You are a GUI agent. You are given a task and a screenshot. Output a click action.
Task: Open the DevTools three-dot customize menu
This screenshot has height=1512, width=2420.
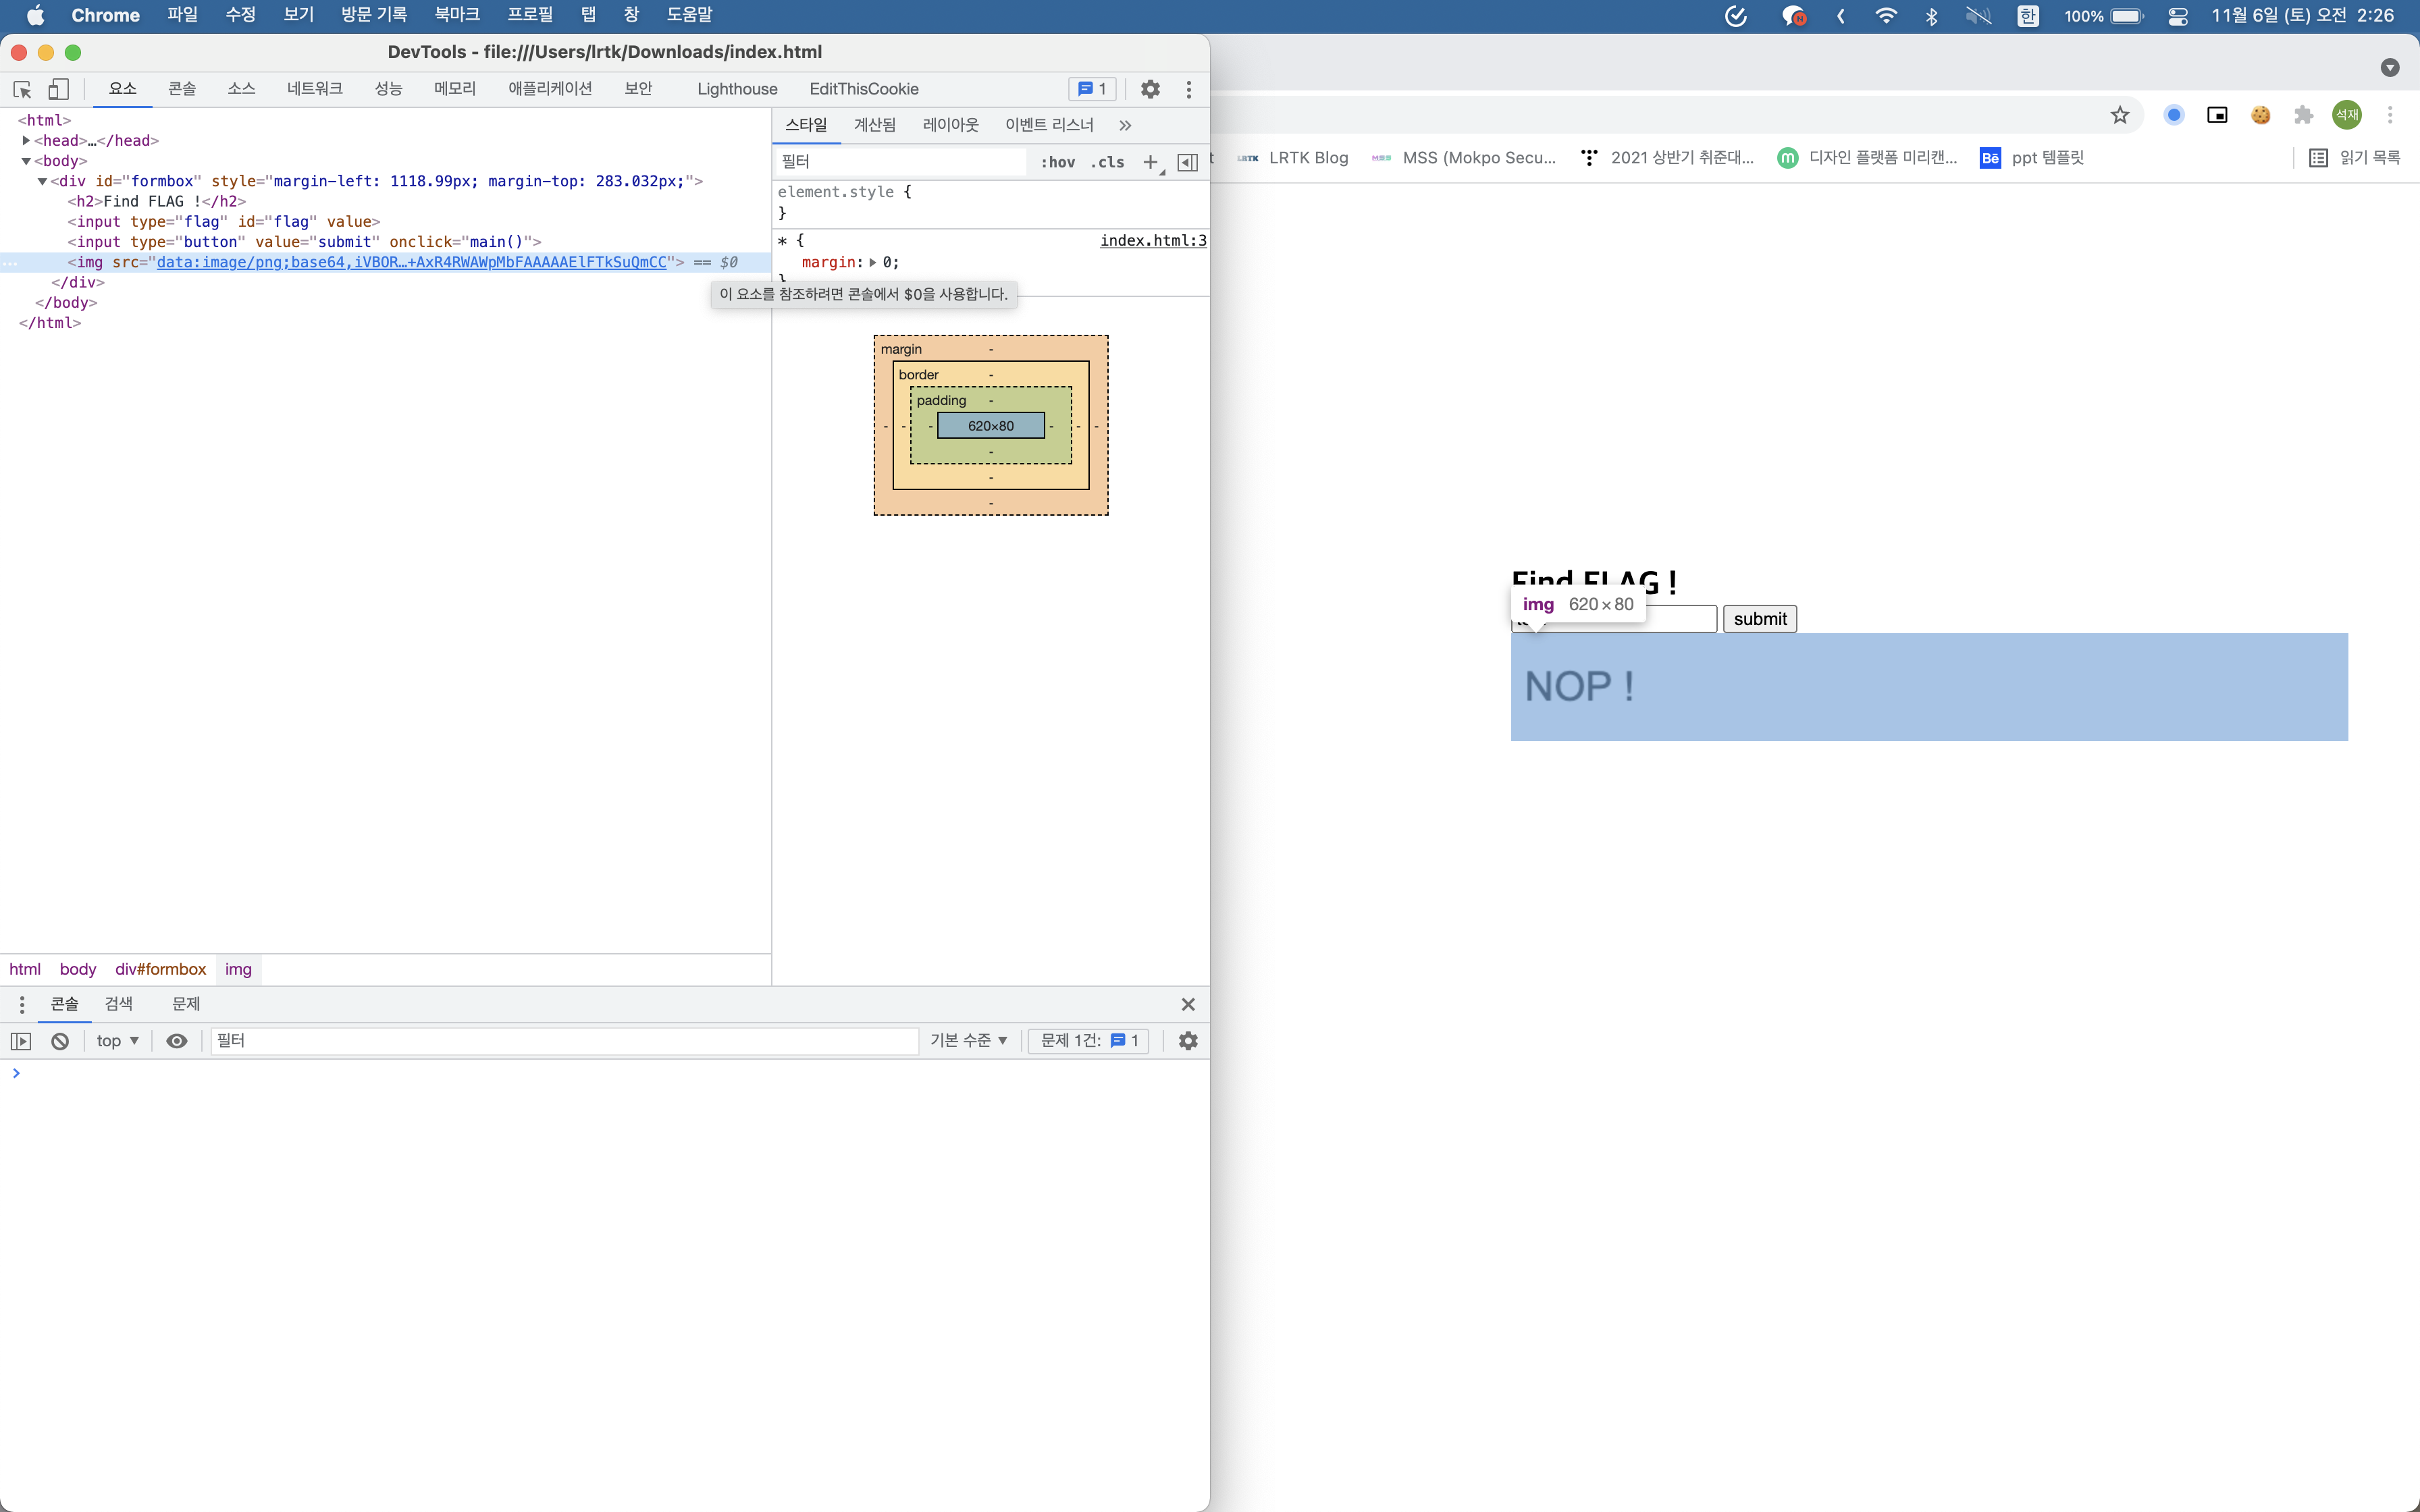[x=1188, y=89]
